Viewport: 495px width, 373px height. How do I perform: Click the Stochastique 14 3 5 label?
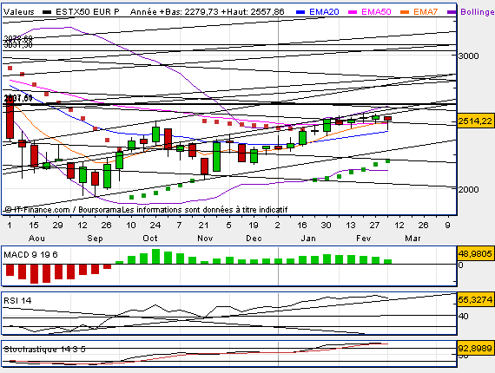click(44, 350)
